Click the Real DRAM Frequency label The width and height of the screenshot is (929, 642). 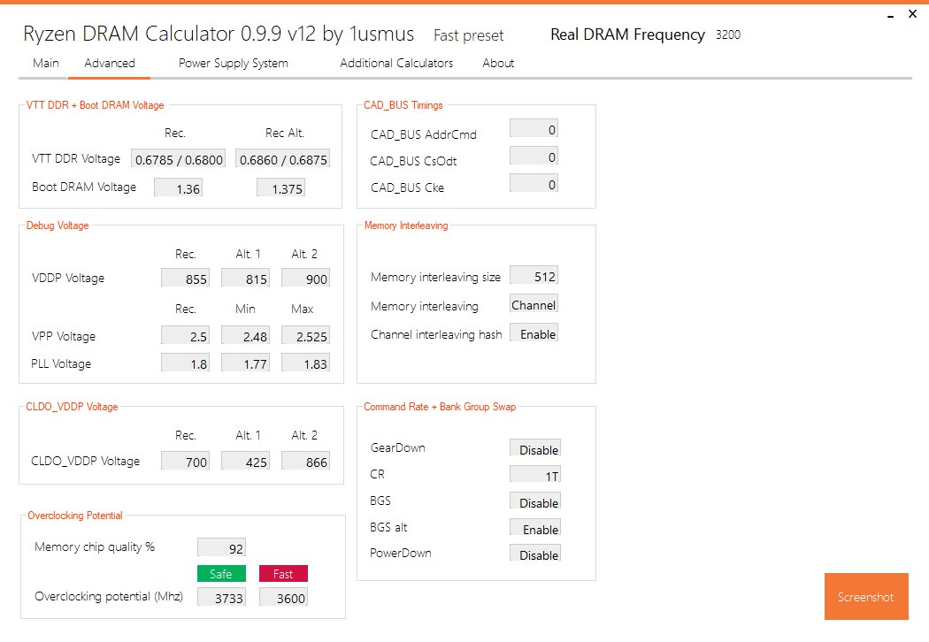pos(627,34)
